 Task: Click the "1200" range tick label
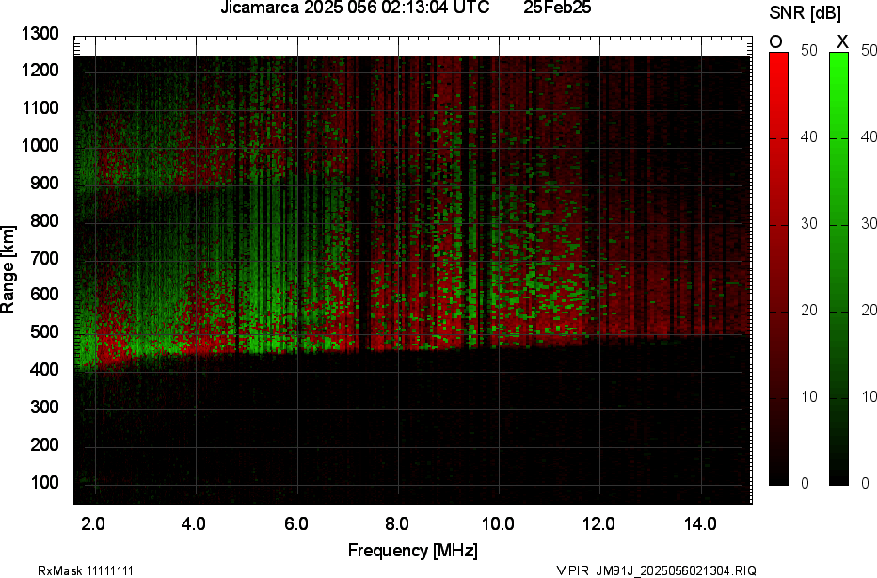pyautogui.click(x=40, y=71)
